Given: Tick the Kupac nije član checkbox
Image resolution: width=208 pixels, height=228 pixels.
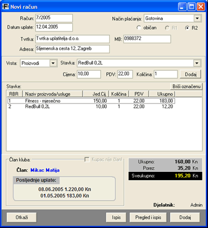Looking at the screenshot, I should click(x=87, y=160).
